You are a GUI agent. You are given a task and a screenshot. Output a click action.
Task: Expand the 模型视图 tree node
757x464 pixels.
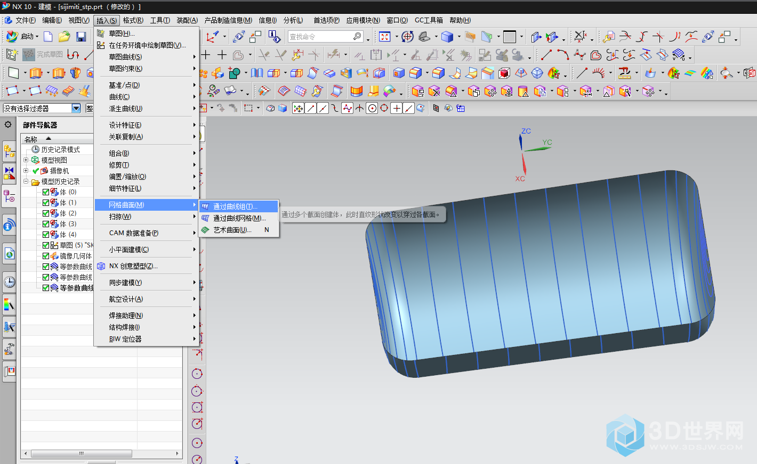point(26,160)
